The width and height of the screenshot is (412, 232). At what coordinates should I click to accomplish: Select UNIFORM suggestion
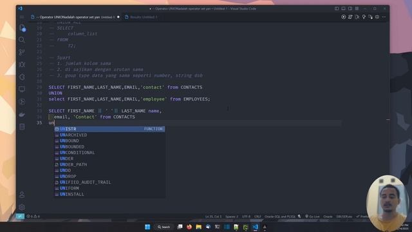109,188
